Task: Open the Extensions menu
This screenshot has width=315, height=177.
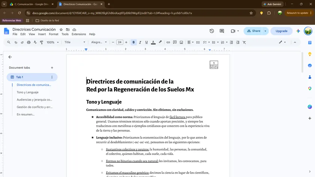Action: tap(79, 34)
